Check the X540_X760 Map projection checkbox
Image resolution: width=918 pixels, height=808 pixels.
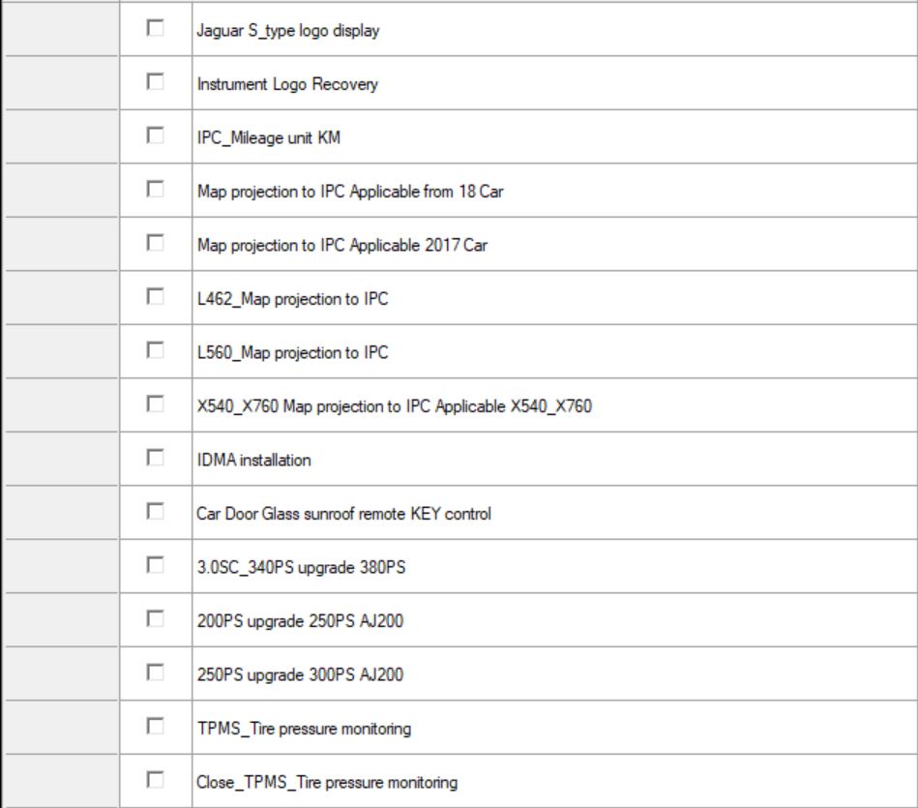[153, 405]
